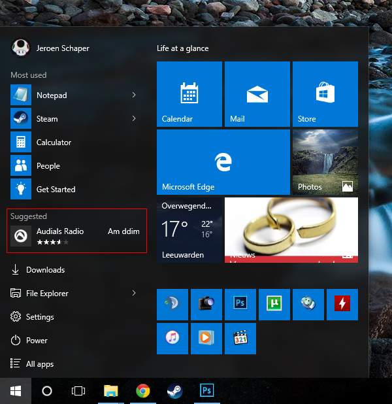The image size is (392, 404).
Task: Open the suggested Audials Radio app
Action: (75, 236)
